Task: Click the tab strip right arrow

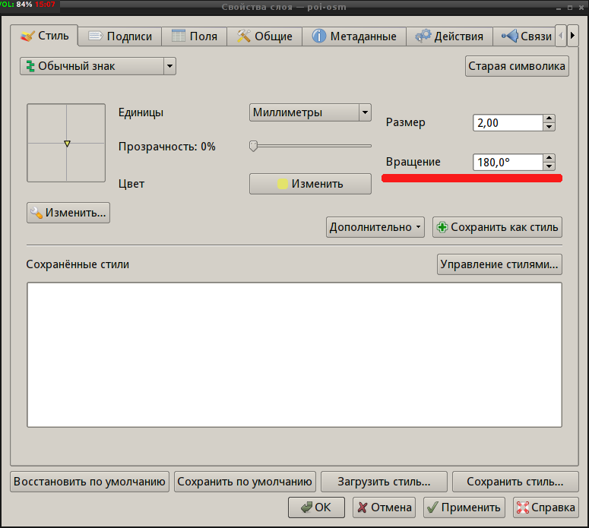Action: point(572,36)
